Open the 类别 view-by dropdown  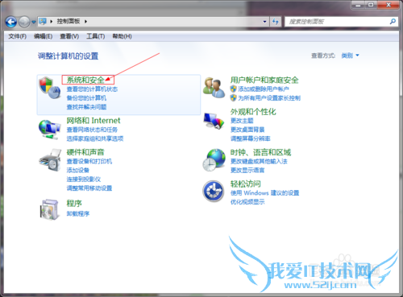[x=350, y=56]
